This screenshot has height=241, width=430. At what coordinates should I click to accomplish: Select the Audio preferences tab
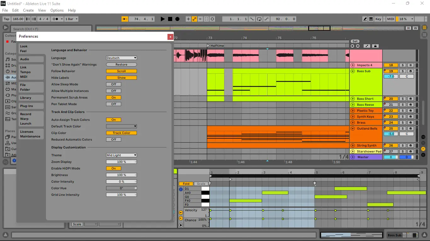click(x=31, y=59)
